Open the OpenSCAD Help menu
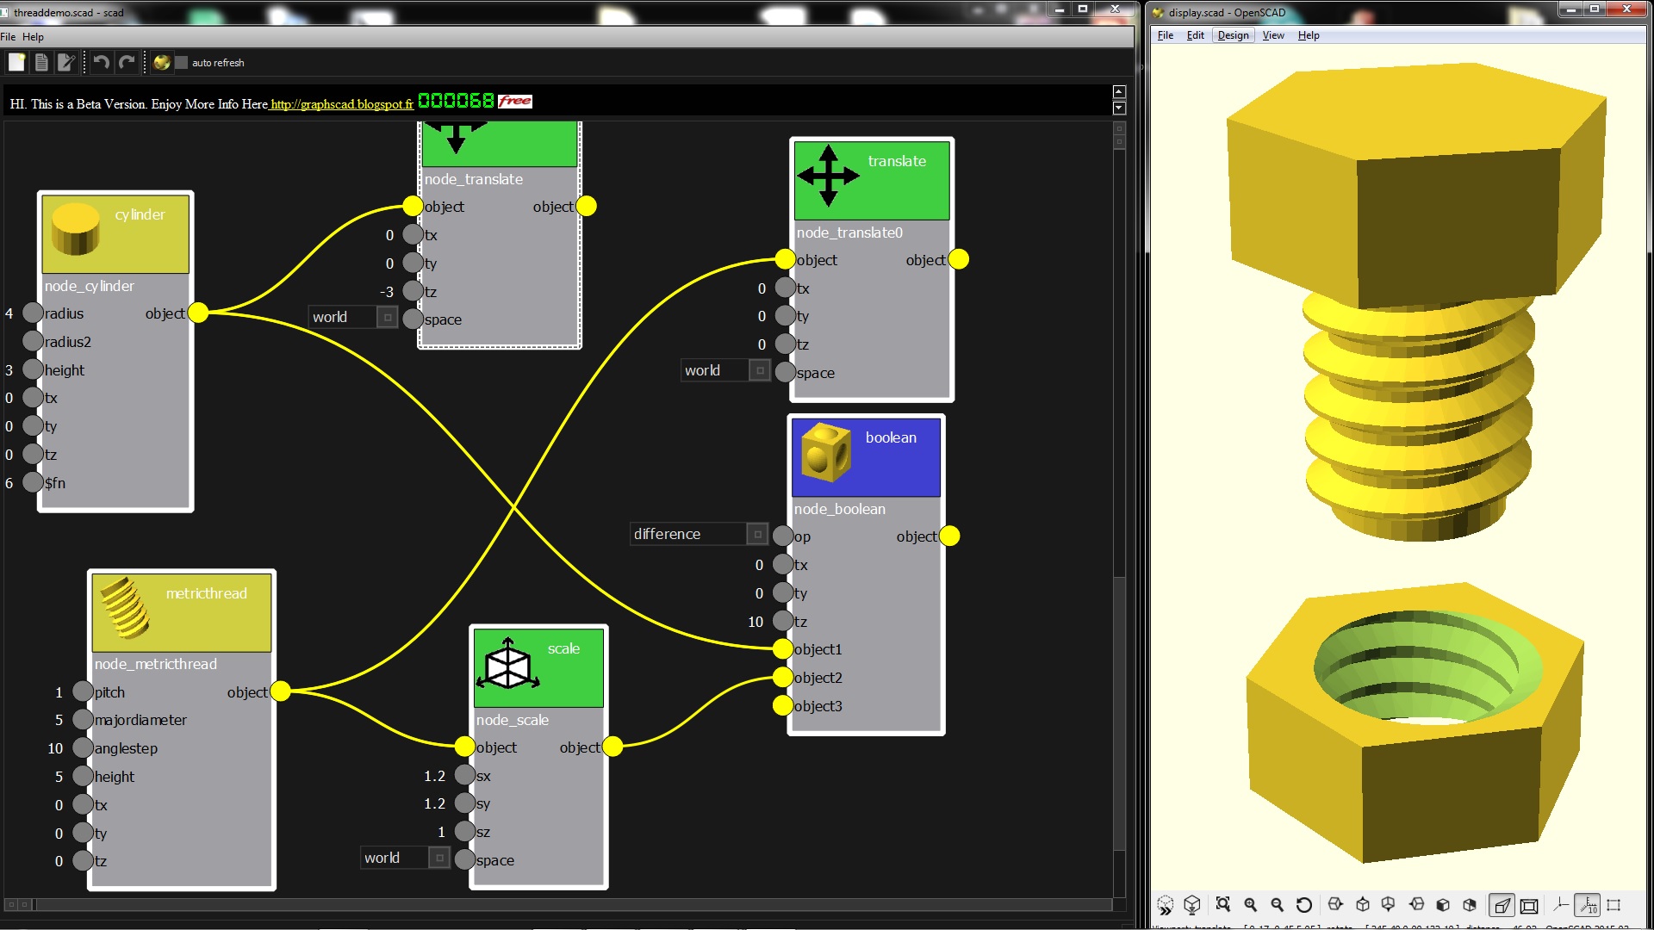Viewport: 1654px width, 930px height. pos(1309,35)
